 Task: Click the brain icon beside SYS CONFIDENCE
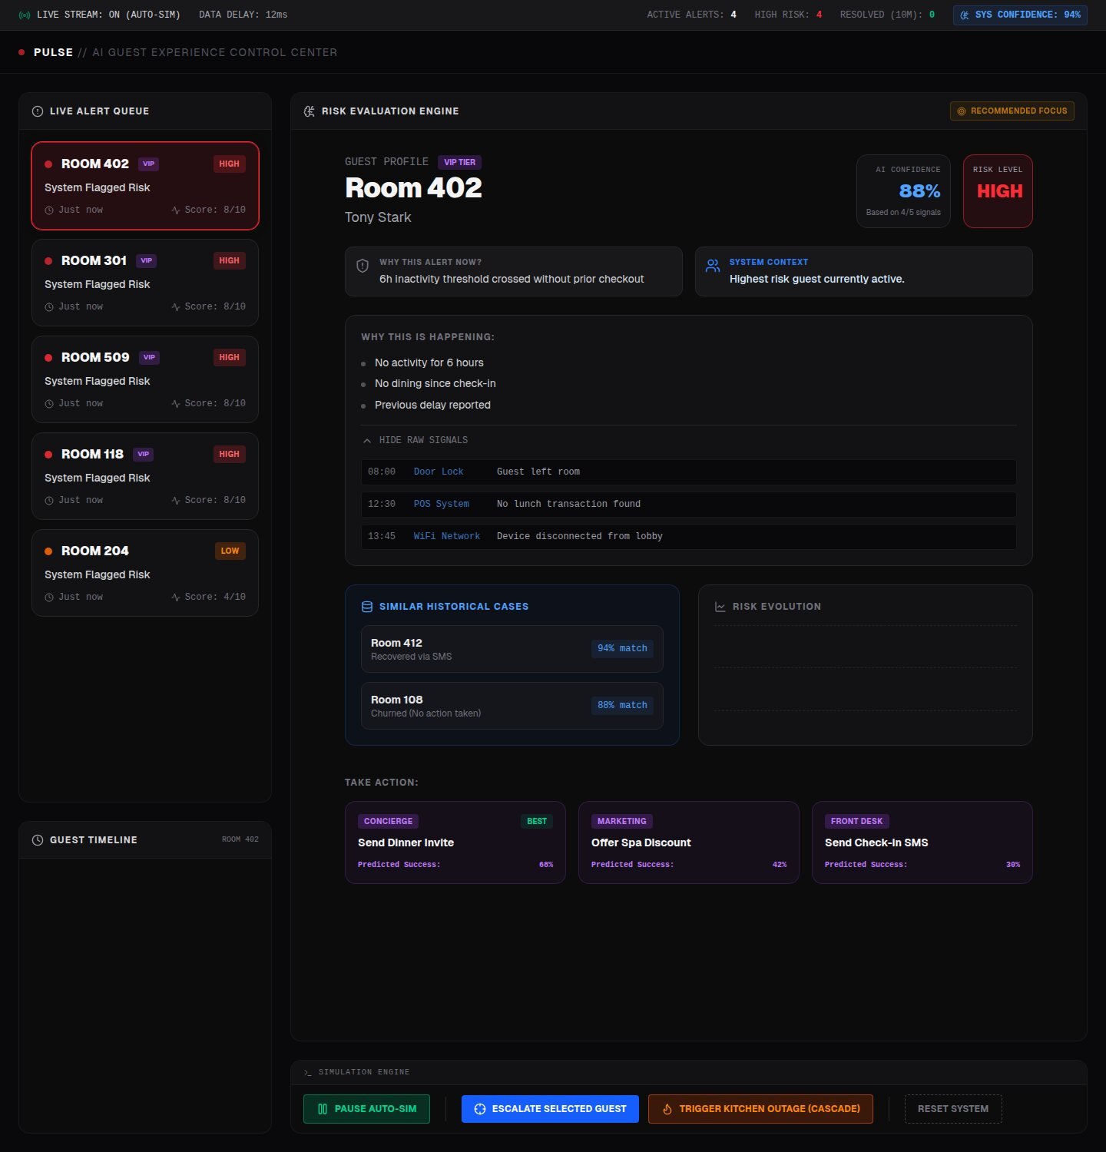965,15
